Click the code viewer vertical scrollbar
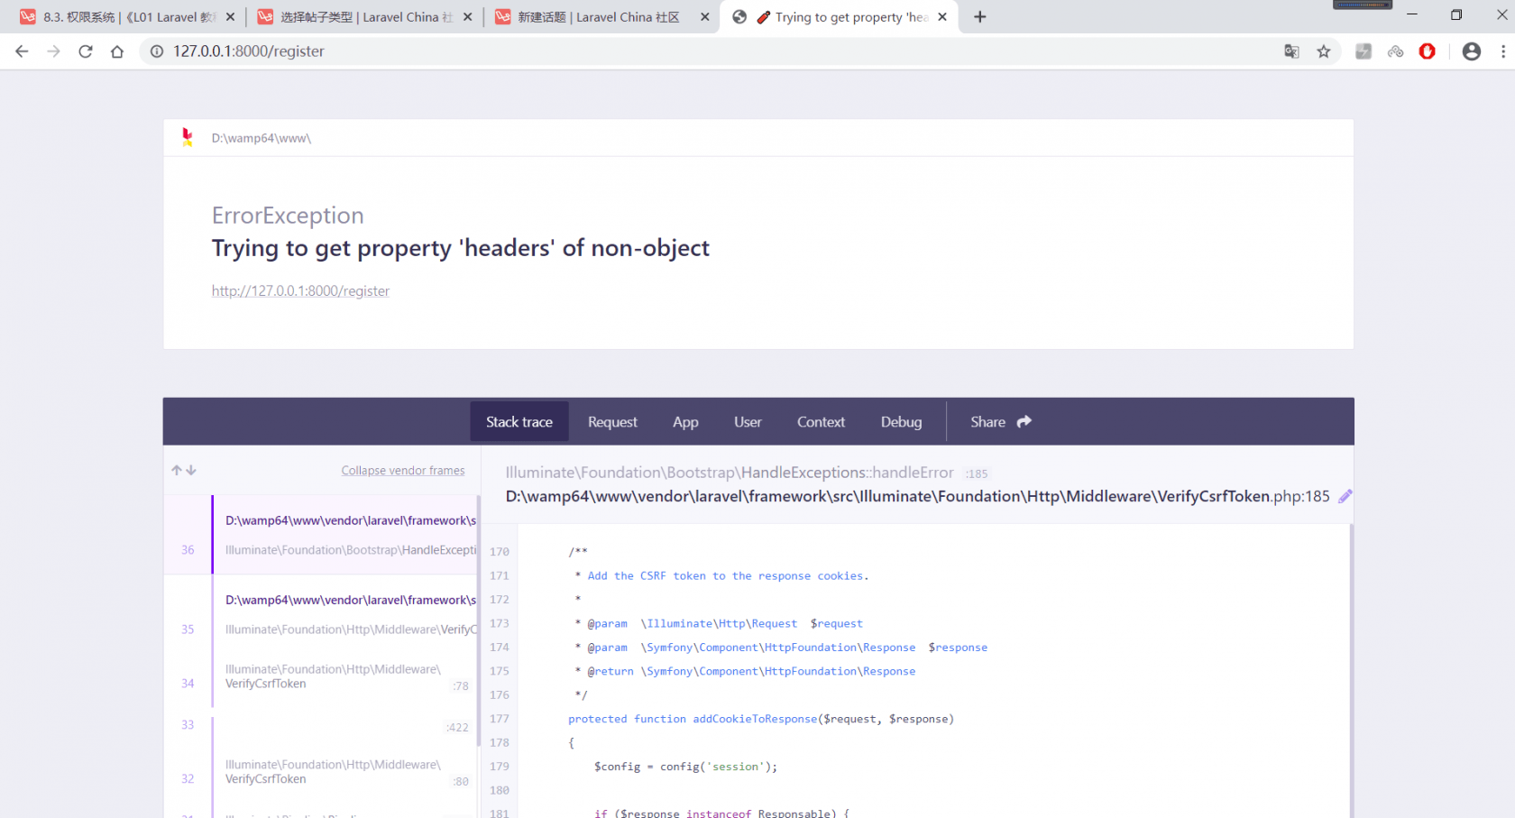The image size is (1515, 818). [x=1351, y=671]
